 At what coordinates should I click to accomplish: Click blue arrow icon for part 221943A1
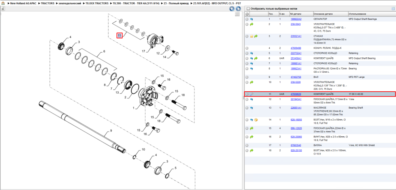point(251,99)
